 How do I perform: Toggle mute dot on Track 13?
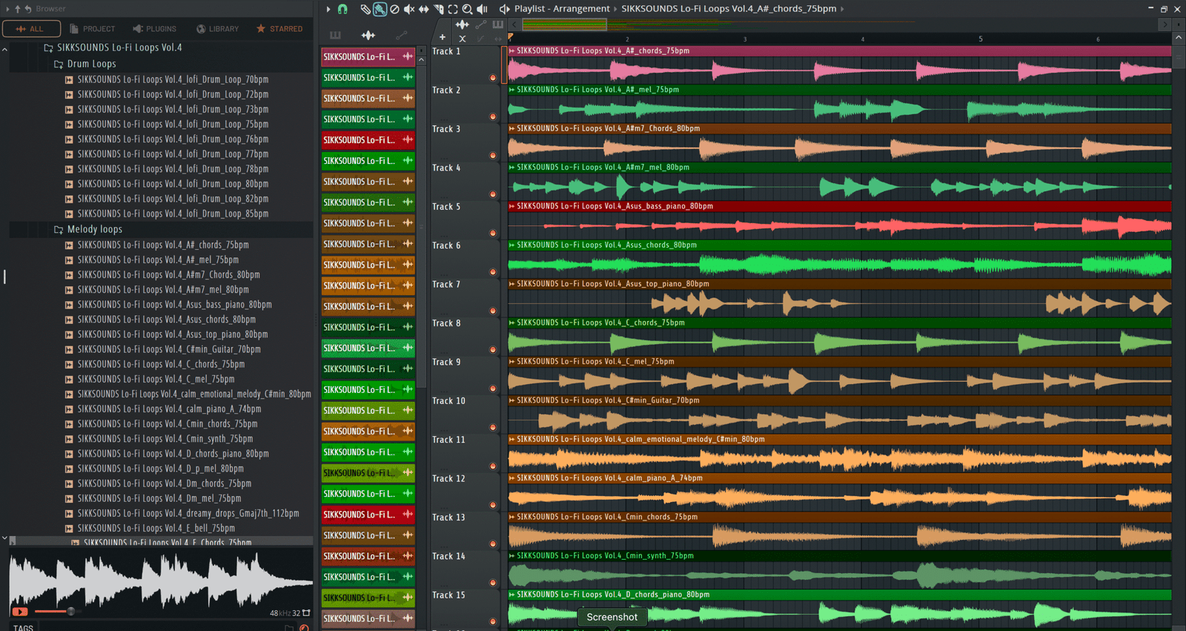(493, 544)
